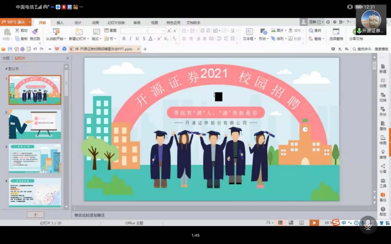Screen dimensions: 391x244
Task: Start slideshow with the orange play button
Action: [x=314, y=223]
